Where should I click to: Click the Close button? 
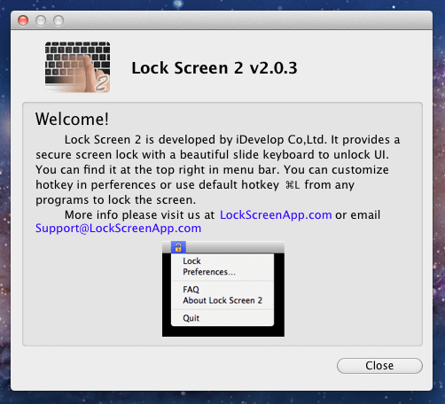[379, 366]
